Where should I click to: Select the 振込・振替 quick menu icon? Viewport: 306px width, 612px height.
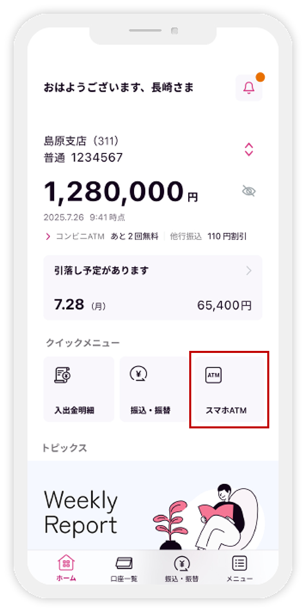pos(138,375)
